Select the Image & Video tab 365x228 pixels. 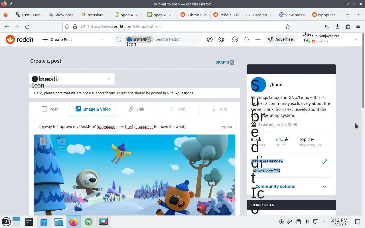point(93,109)
